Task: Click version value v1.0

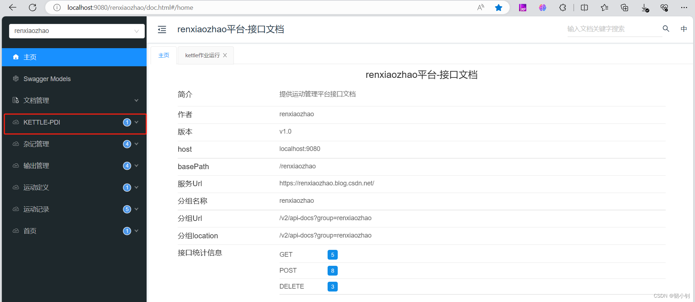Action: pos(285,131)
